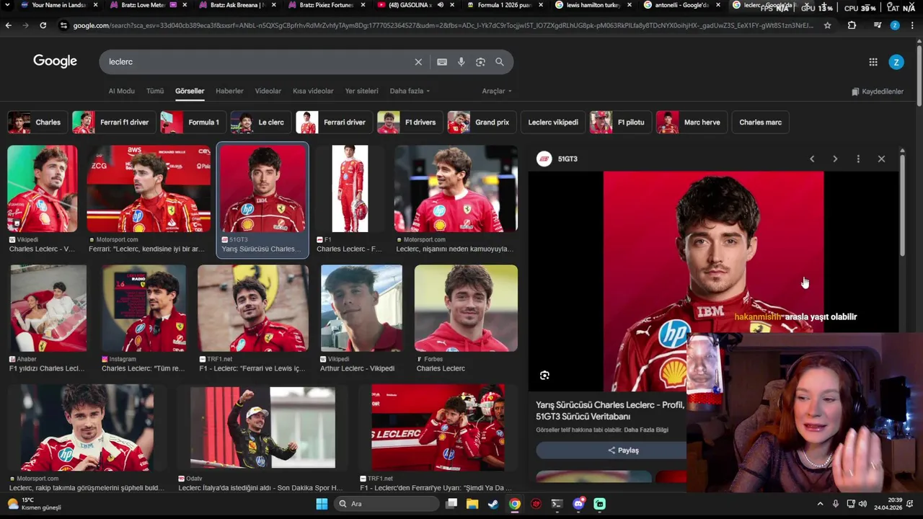Image resolution: width=923 pixels, height=519 pixels.
Task: Reload the page in Chrome
Action: (43, 25)
